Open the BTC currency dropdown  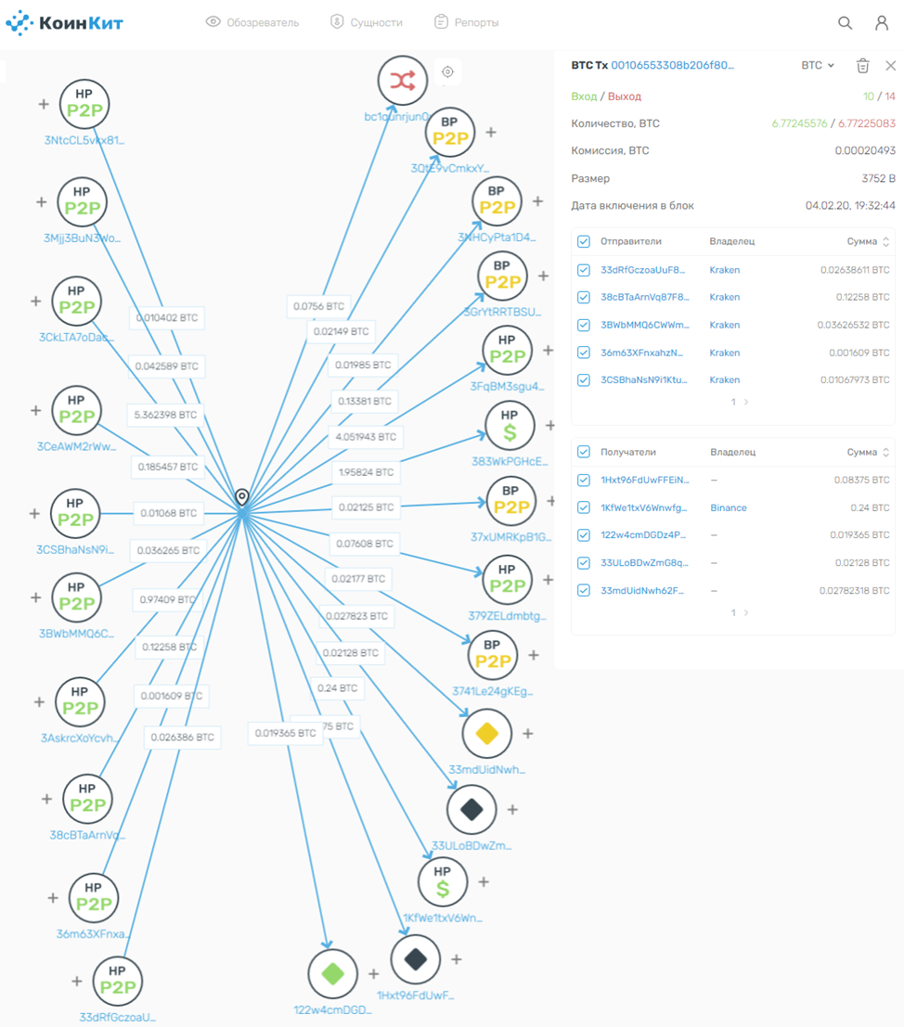pyautogui.click(x=818, y=66)
